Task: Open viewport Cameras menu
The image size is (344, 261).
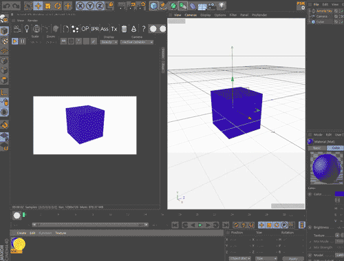Action: tap(191, 15)
